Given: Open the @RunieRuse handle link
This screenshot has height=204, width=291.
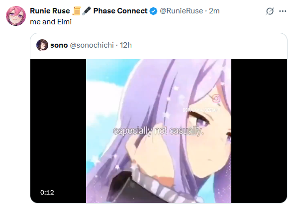Looking at the screenshot, I should pos(182,11).
